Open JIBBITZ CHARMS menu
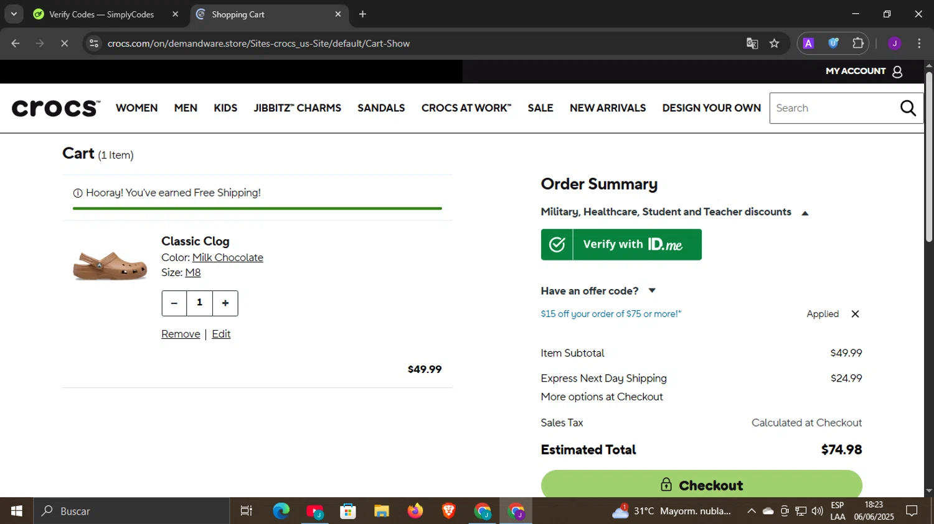Image resolution: width=934 pixels, height=524 pixels. pos(298,108)
